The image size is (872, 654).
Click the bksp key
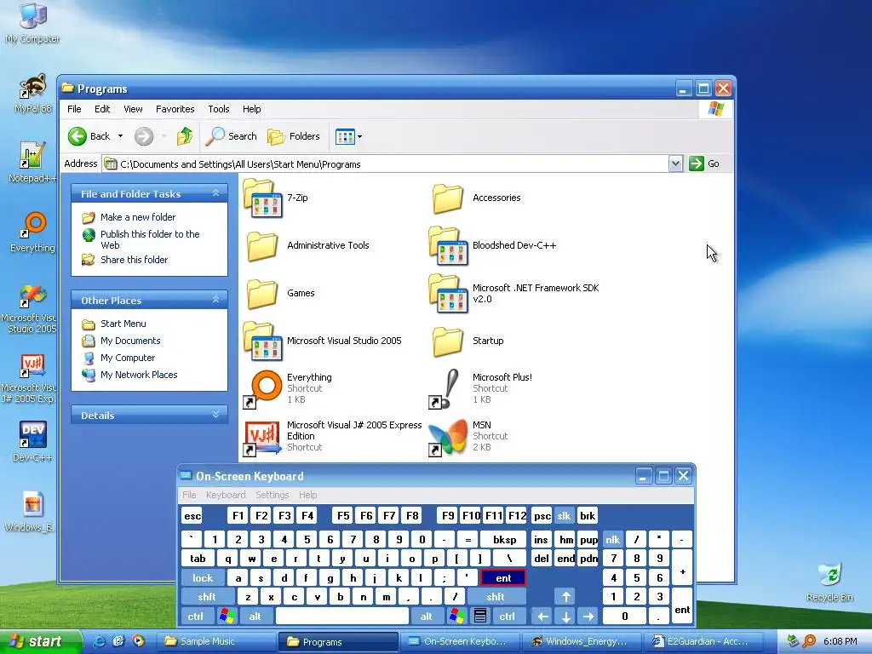point(504,539)
